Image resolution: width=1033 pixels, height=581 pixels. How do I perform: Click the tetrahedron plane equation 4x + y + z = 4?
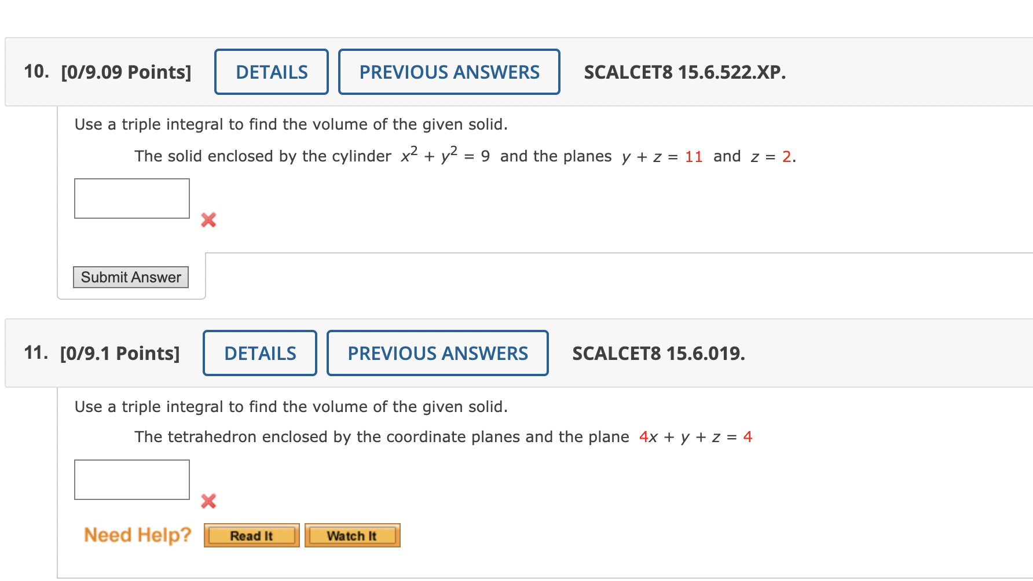[x=694, y=437]
